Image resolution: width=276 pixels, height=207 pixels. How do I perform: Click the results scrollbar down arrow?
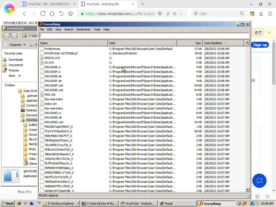coord(247,190)
